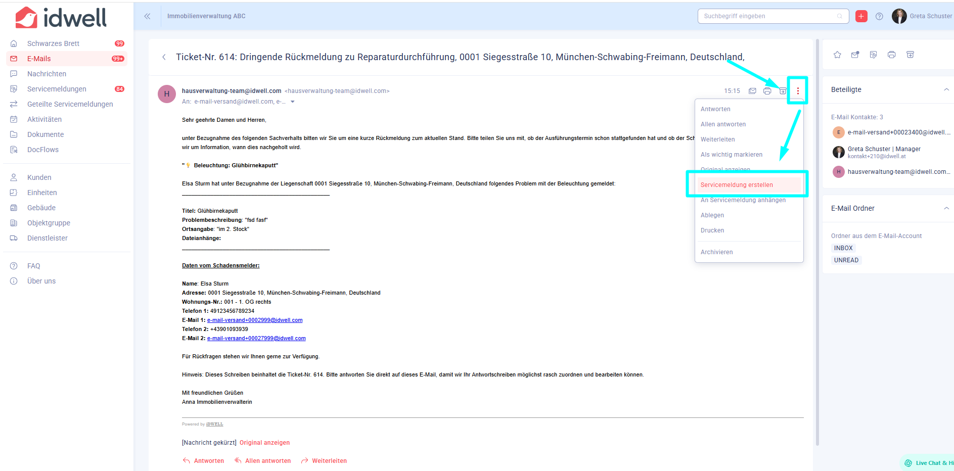
Task: Click the Gebäude building icon
Action: tap(14, 208)
